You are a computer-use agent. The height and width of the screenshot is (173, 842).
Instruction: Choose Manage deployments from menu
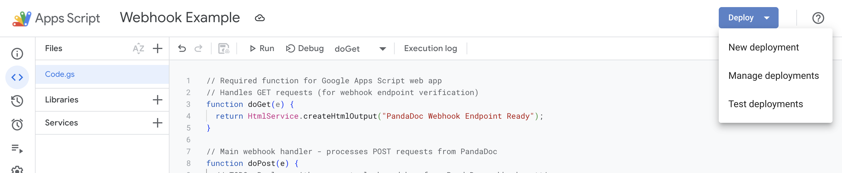tap(775, 76)
